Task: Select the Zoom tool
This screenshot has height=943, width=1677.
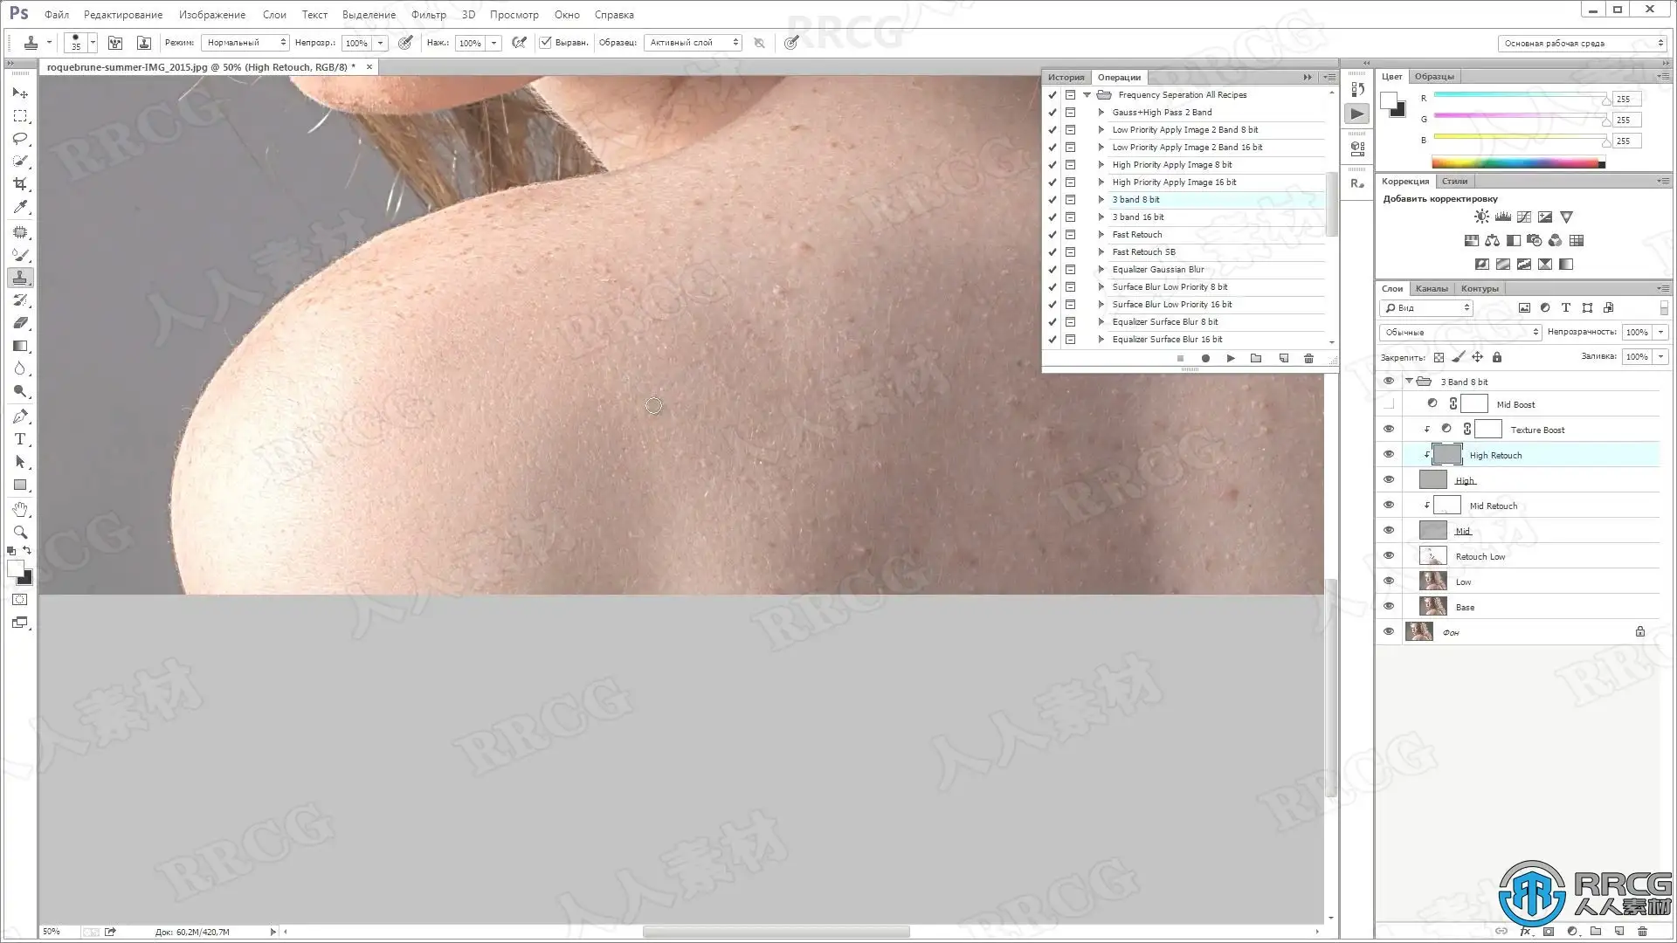Action: click(20, 532)
